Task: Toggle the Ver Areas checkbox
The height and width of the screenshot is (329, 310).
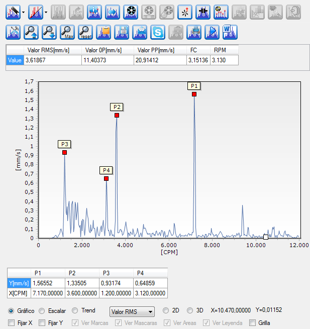Action: 167,322
